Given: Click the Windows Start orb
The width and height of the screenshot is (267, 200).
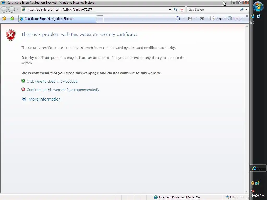Looking at the screenshot, I should [258, 7].
